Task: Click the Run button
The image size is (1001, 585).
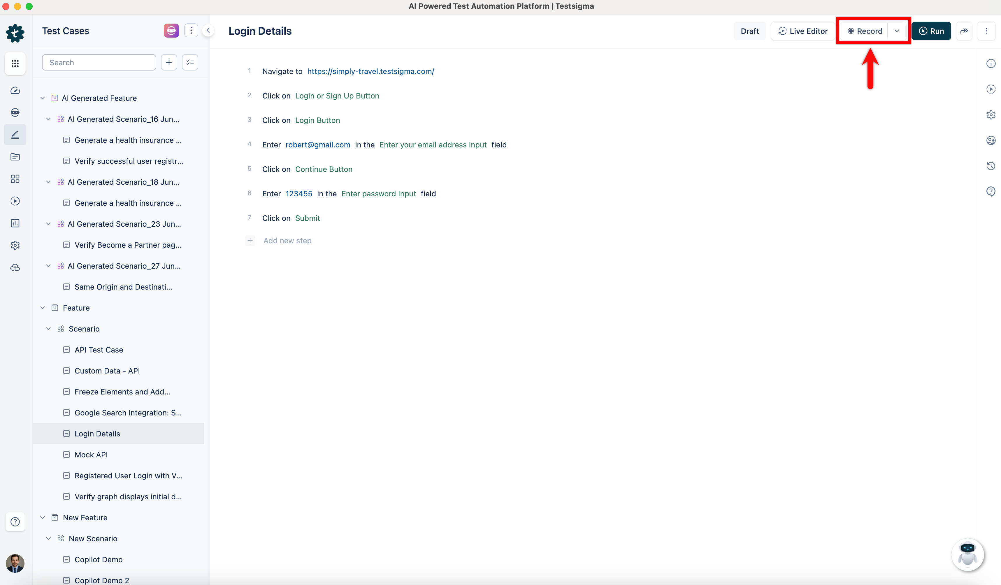Action: pyautogui.click(x=931, y=31)
